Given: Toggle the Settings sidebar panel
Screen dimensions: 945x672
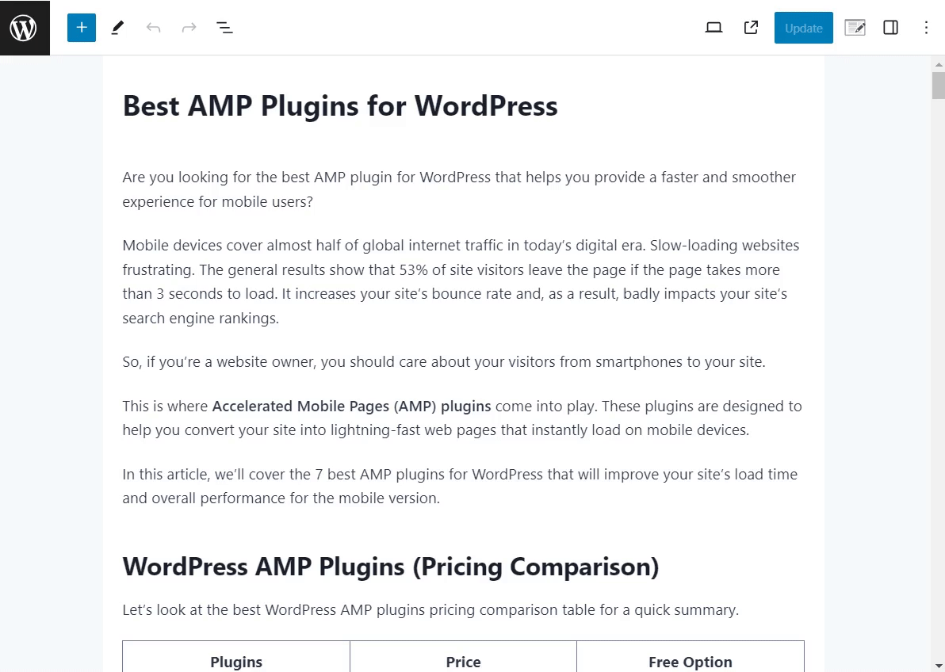Looking at the screenshot, I should coord(890,28).
